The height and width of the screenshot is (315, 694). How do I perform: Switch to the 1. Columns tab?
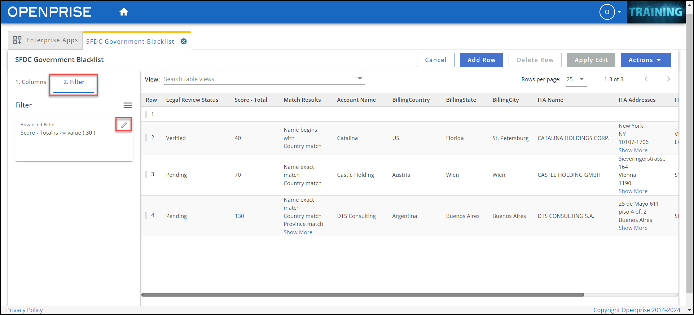(x=31, y=82)
